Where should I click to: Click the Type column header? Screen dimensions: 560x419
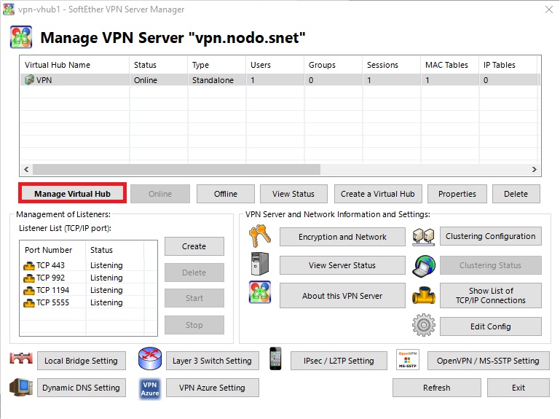(x=217, y=65)
